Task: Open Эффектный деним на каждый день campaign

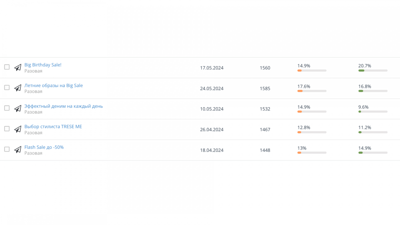Action: click(63, 106)
